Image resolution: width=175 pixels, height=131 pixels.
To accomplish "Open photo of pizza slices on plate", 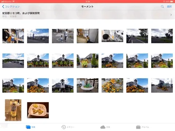I will click(38, 110).
